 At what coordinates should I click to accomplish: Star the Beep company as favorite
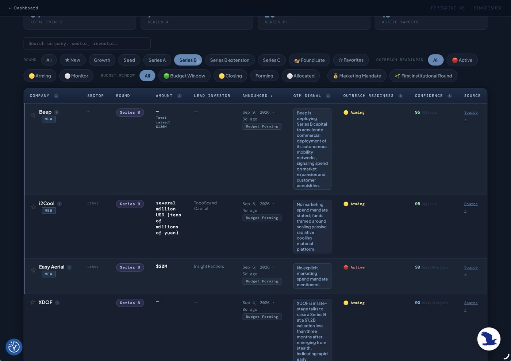pos(33,115)
